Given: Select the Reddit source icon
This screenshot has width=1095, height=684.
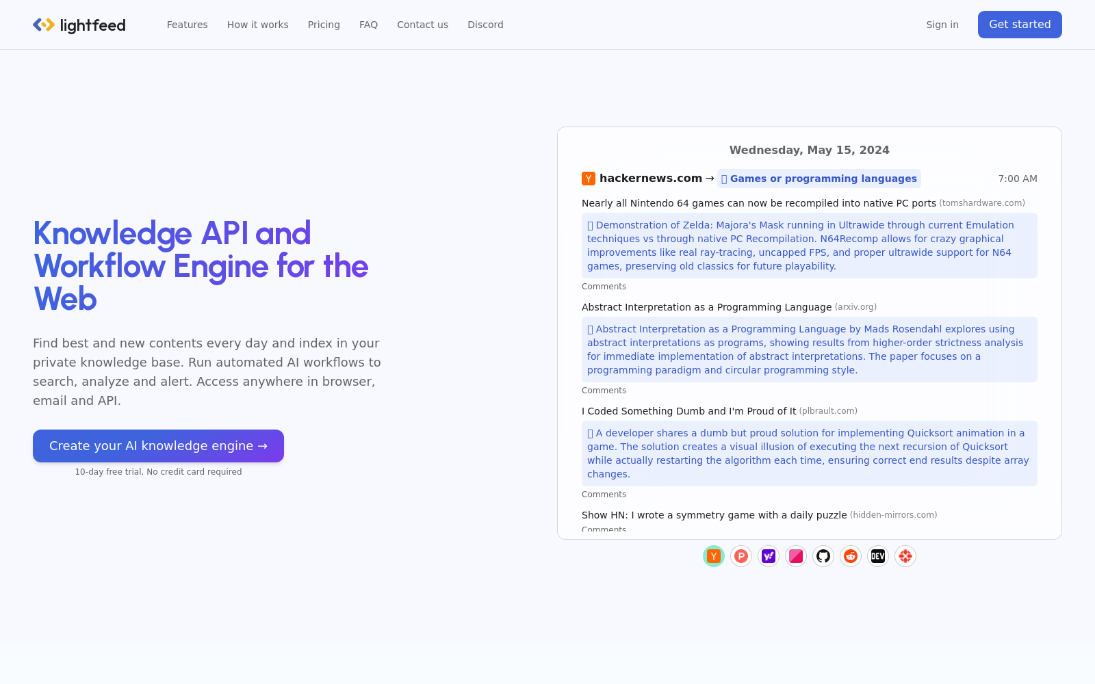Looking at the screenshot, I should click(850, 556).
